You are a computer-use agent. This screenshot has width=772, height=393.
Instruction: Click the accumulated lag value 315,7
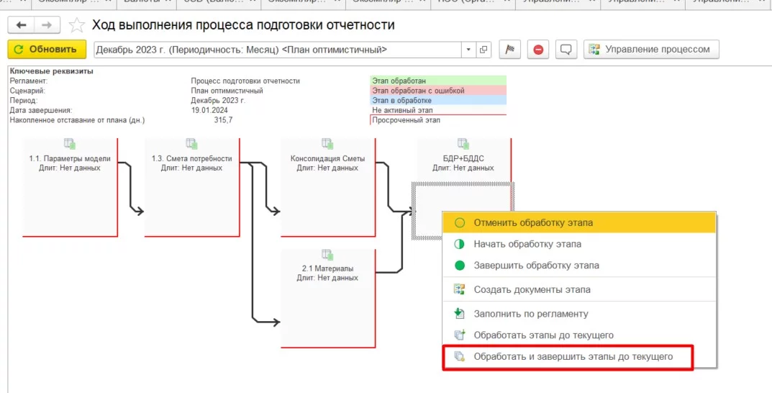point(224,120)
